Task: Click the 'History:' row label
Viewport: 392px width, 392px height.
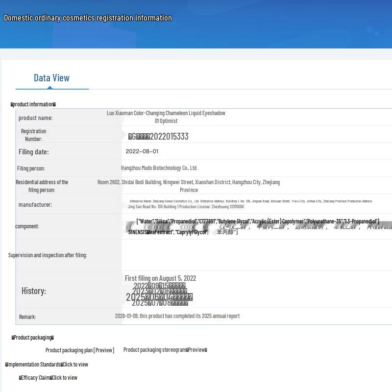Action: pyautogui.click(x=34, y=291)
